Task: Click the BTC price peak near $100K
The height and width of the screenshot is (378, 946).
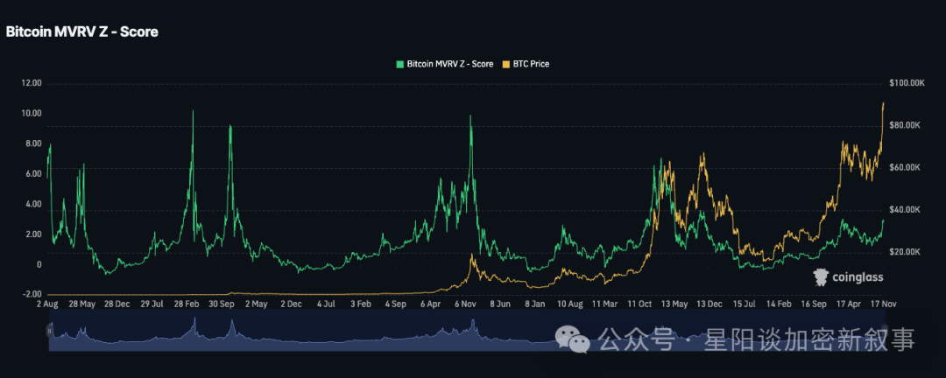Action: coord(883,103)
